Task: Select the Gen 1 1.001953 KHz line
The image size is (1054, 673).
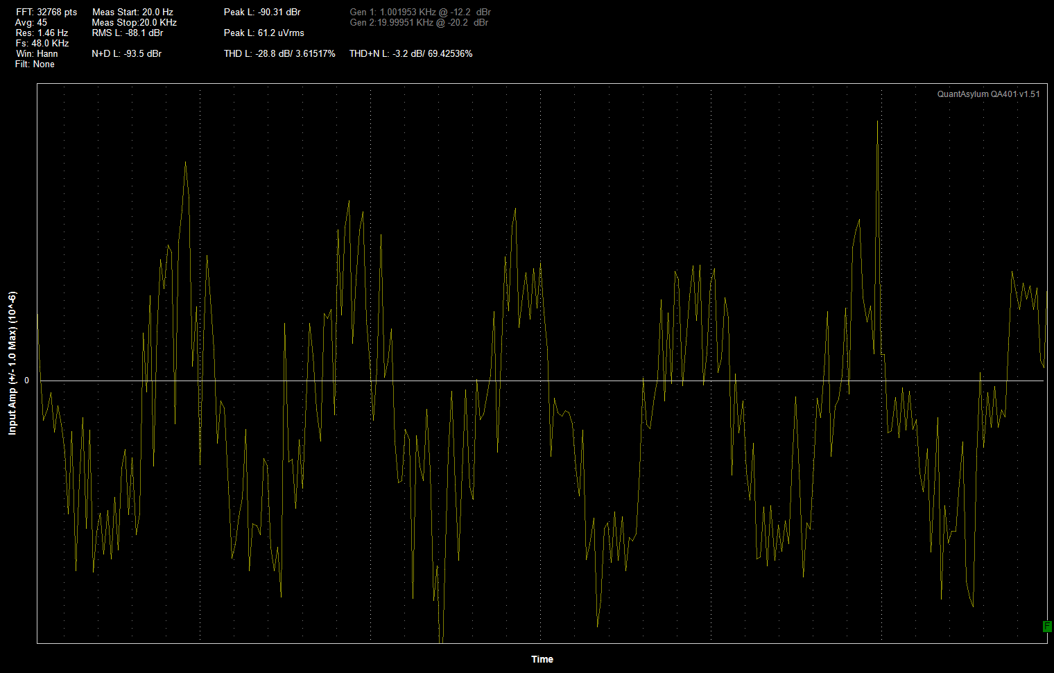Action: [420, 12]
